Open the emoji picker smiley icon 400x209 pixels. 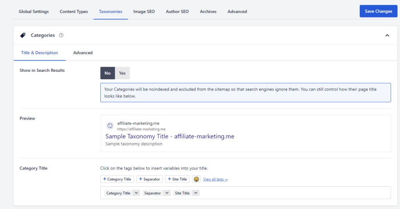(196, 179)
